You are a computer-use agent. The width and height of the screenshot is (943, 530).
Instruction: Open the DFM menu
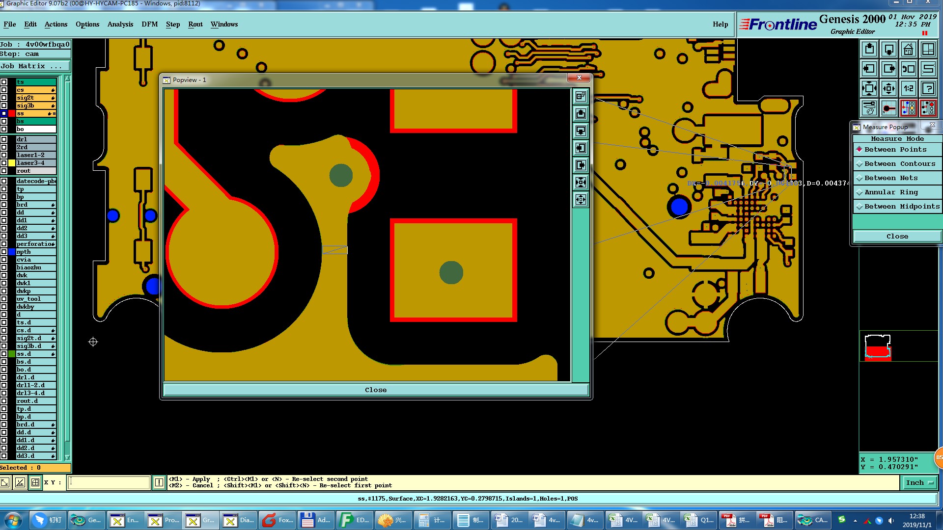(x=149, y=24)
